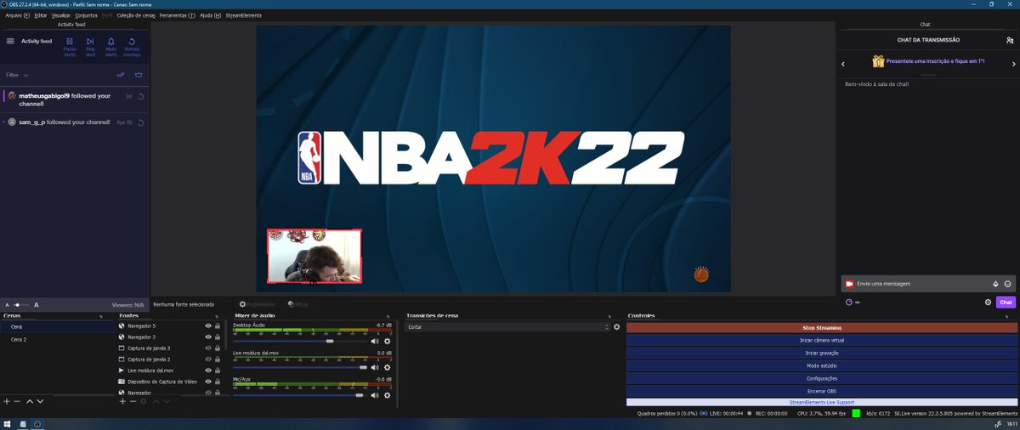Adjust the Desktop Áudio volume slider

pos(329,340)
